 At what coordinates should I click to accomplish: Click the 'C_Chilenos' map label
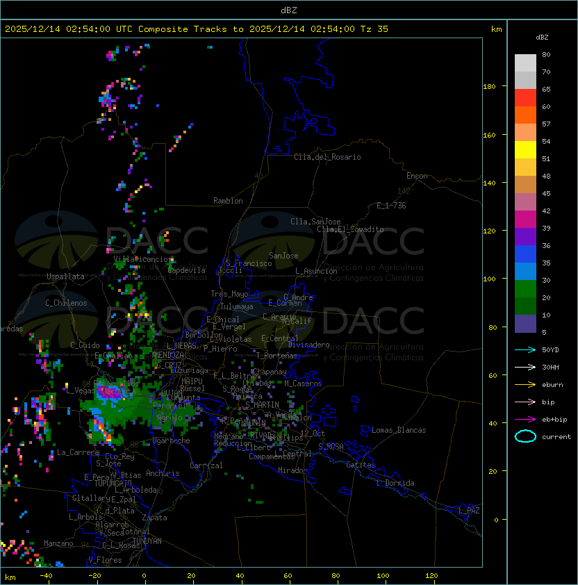pos(66,303)
